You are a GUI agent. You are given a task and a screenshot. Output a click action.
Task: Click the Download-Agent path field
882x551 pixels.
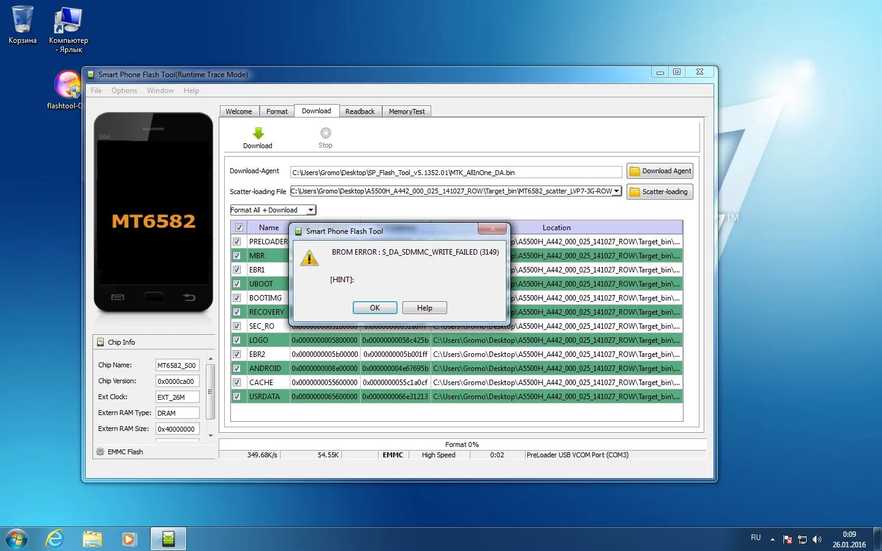tap(456, 172)
